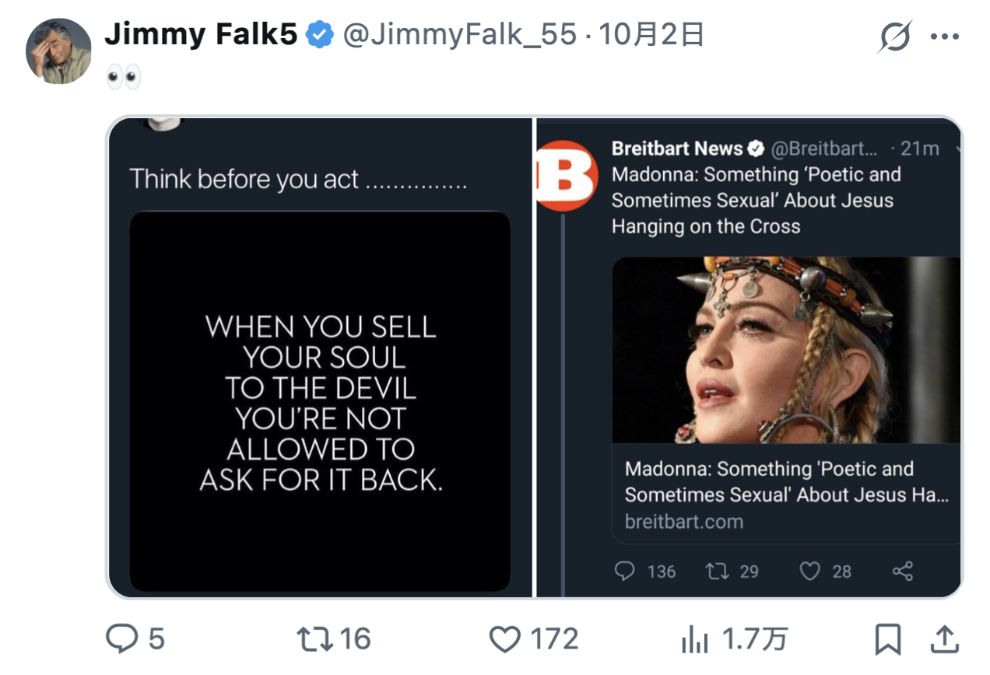Click the reply comment icon
The height and width of the screenshot is (675, 990).
(x=122, y=639)
